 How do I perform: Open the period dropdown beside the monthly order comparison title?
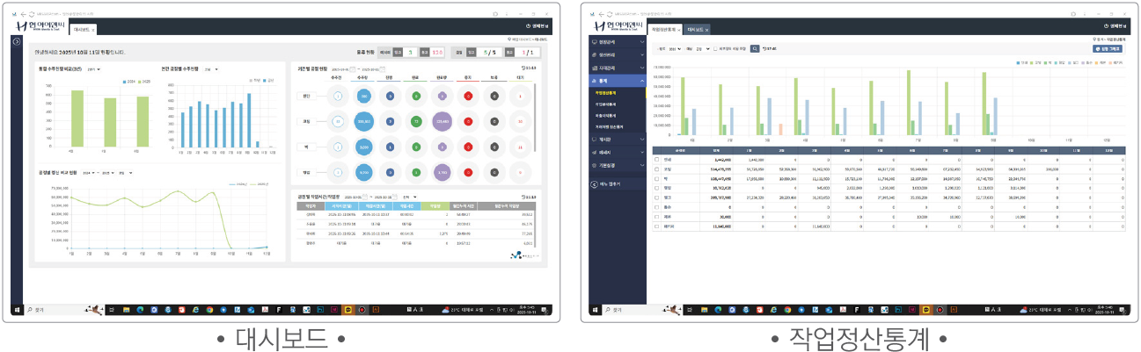(92, 69)
